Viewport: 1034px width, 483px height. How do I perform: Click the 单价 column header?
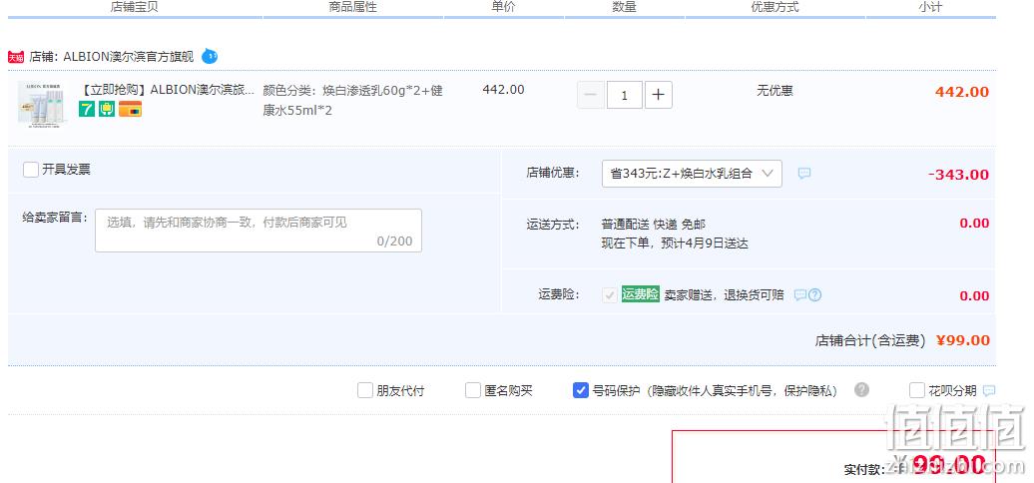[503, 7]
